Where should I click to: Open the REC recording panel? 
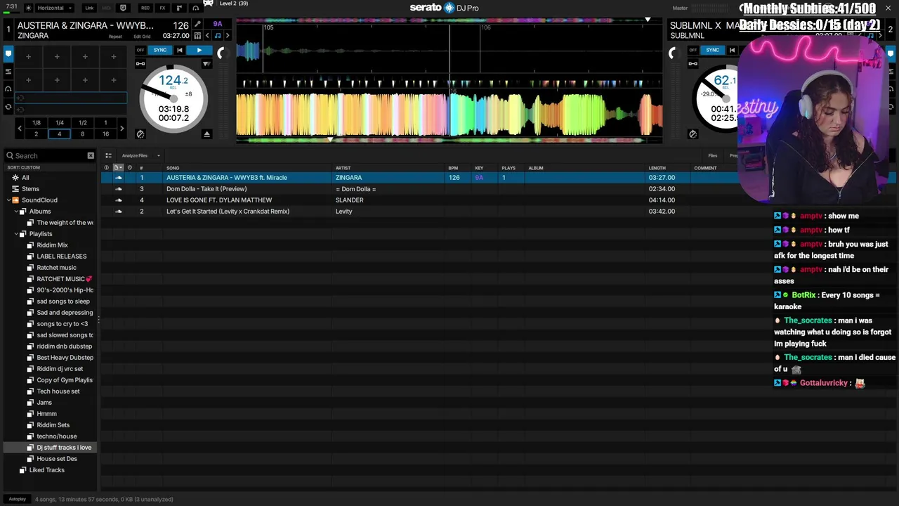145,8
